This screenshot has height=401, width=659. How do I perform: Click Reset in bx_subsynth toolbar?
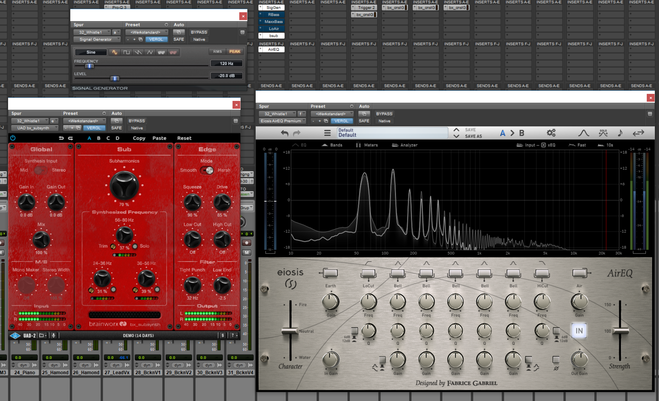(184, 138)
